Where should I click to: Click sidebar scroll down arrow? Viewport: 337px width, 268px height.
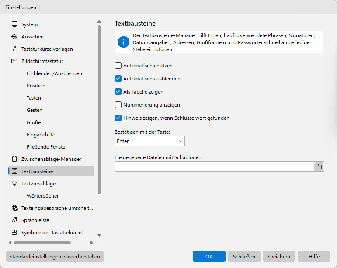[x=99, y=235]
